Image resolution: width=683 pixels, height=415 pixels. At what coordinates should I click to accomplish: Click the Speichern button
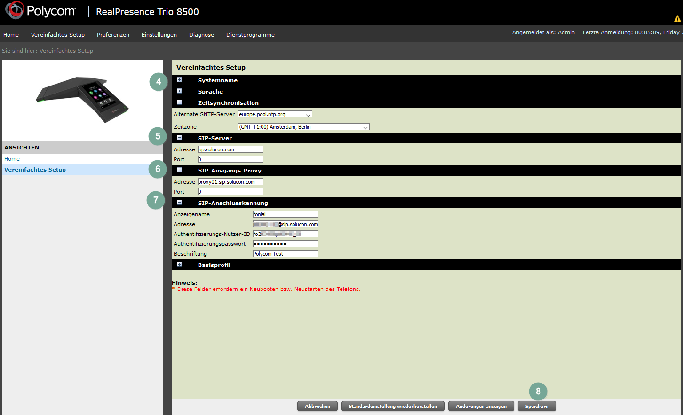(x=537, y=406)
